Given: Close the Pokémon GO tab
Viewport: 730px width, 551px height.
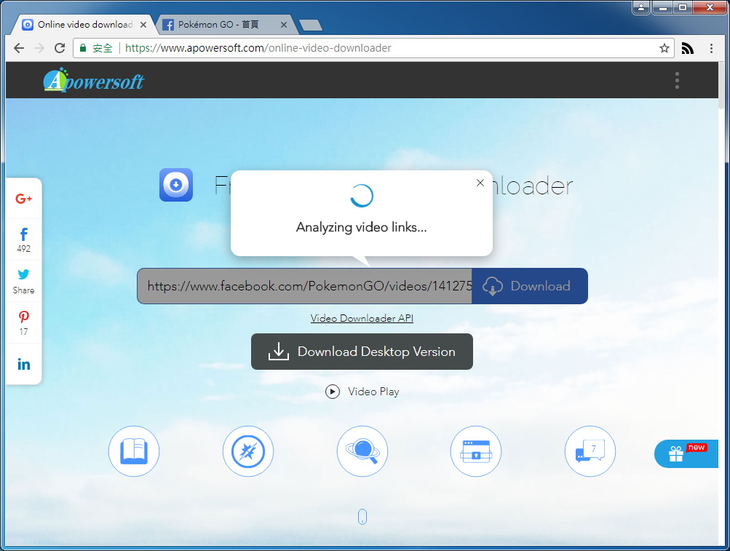Looking at the screenshot, I should (284, 25).
